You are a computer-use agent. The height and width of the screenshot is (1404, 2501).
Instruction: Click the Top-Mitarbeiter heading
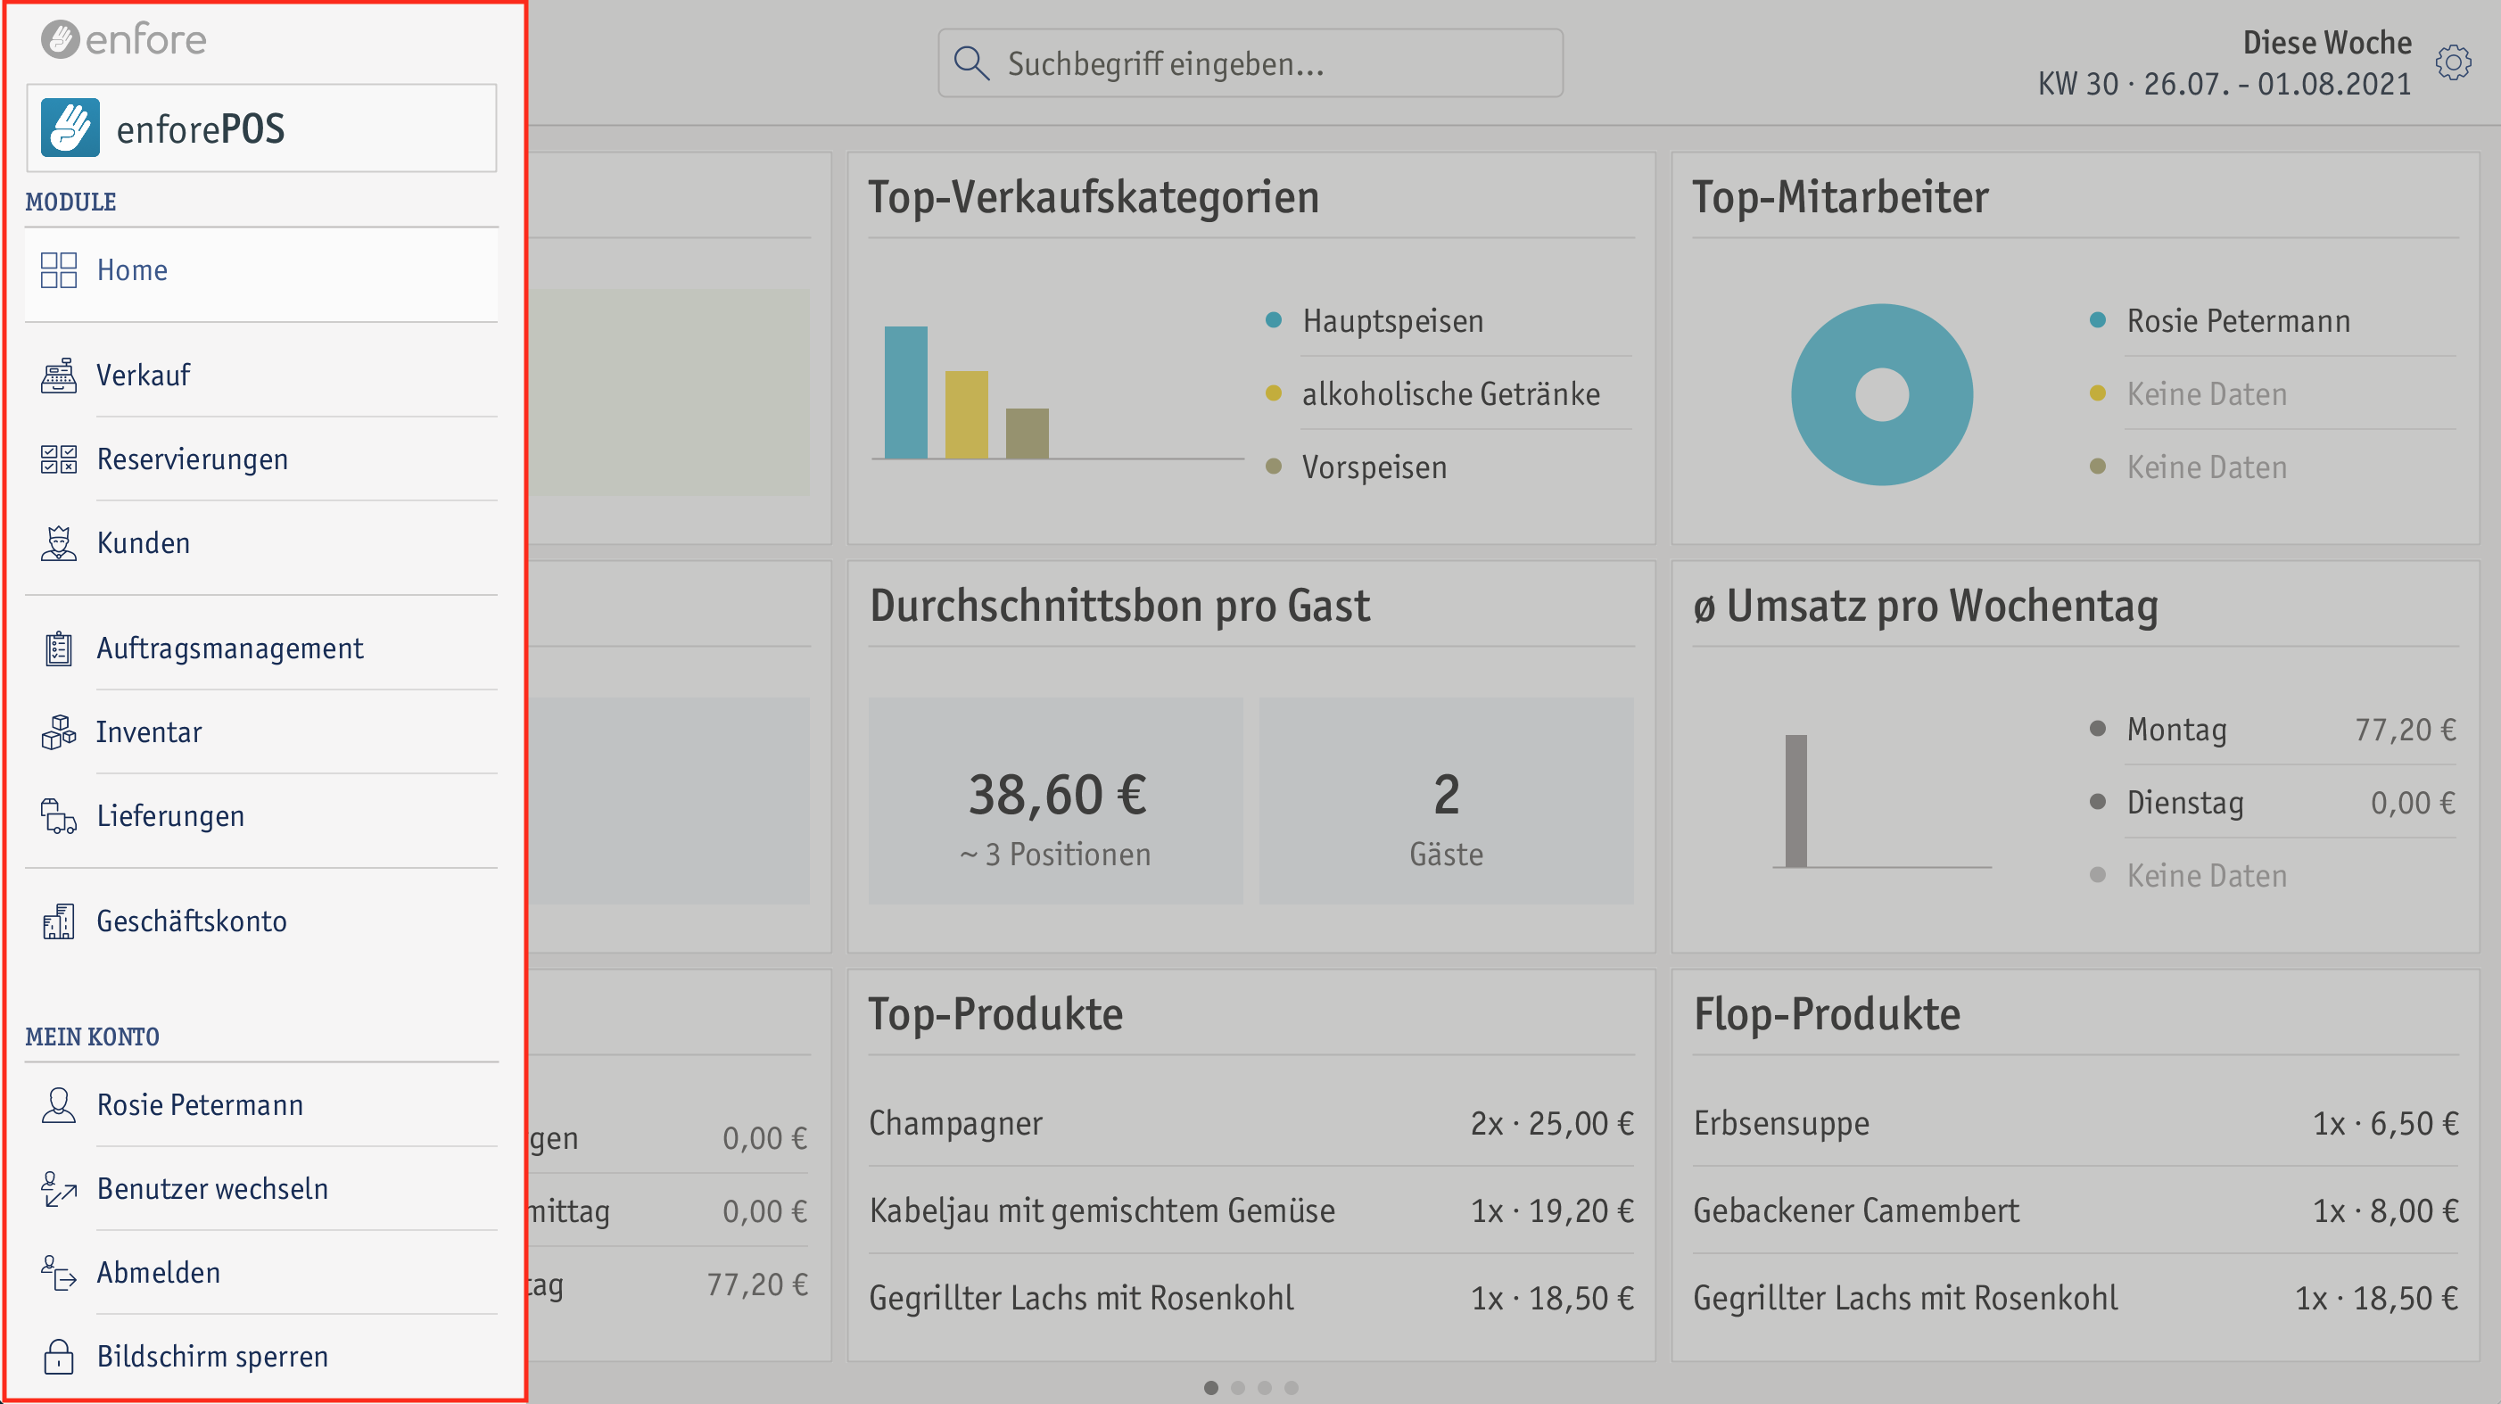pos(1840,197)
